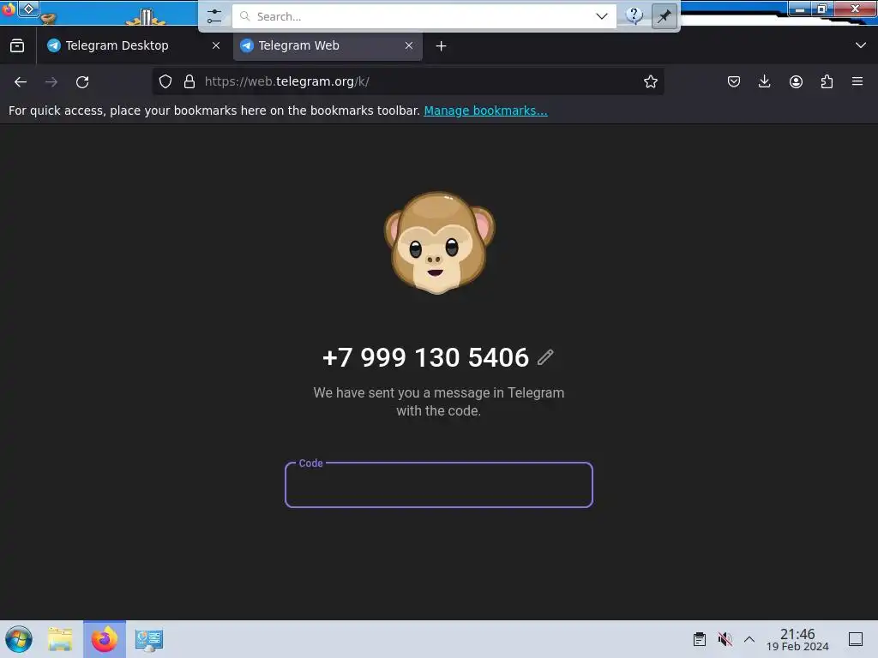Viewport: 878px width, 658px height.
Task: Click the show desktop button
Action: [x=856, y=639]
